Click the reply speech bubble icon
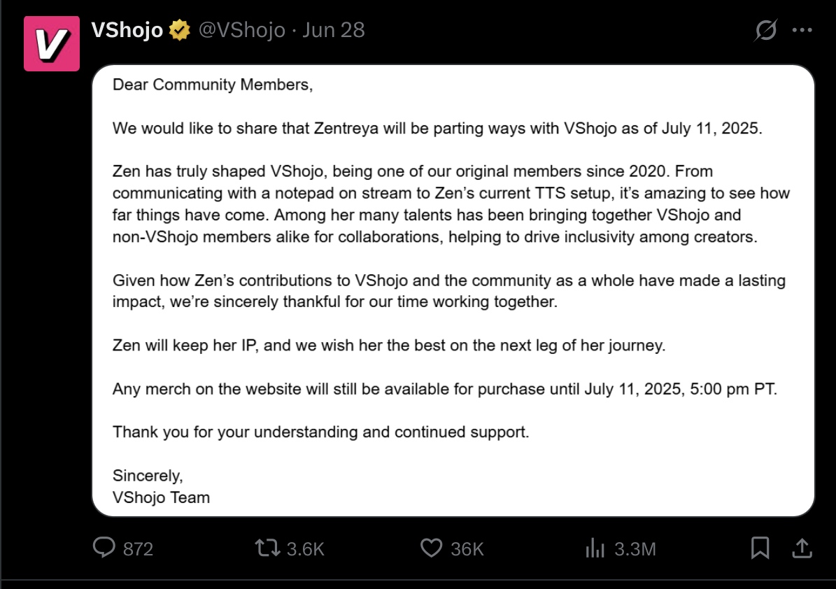The width and height of the screenshot is (836, 589). tap(104, 548)
